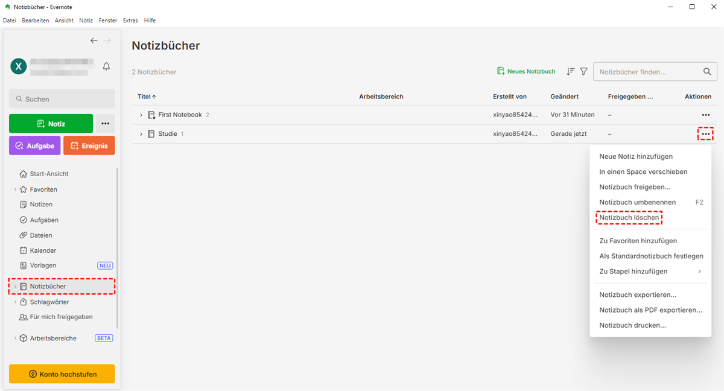Sort by the Titel column header
This screenshot has width=724, height=391.
point(147,97)
